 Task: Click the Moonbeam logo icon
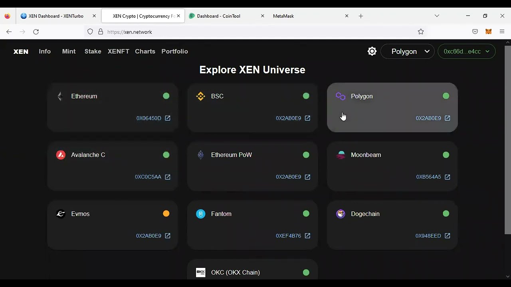pos(341,155)
